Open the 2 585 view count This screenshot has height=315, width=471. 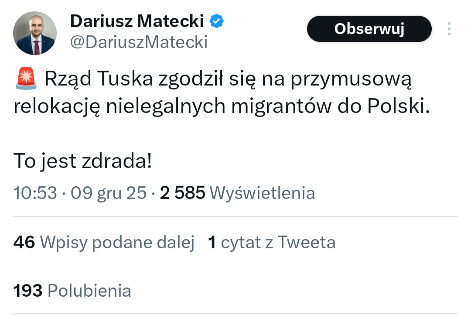[x=182, y=192]
